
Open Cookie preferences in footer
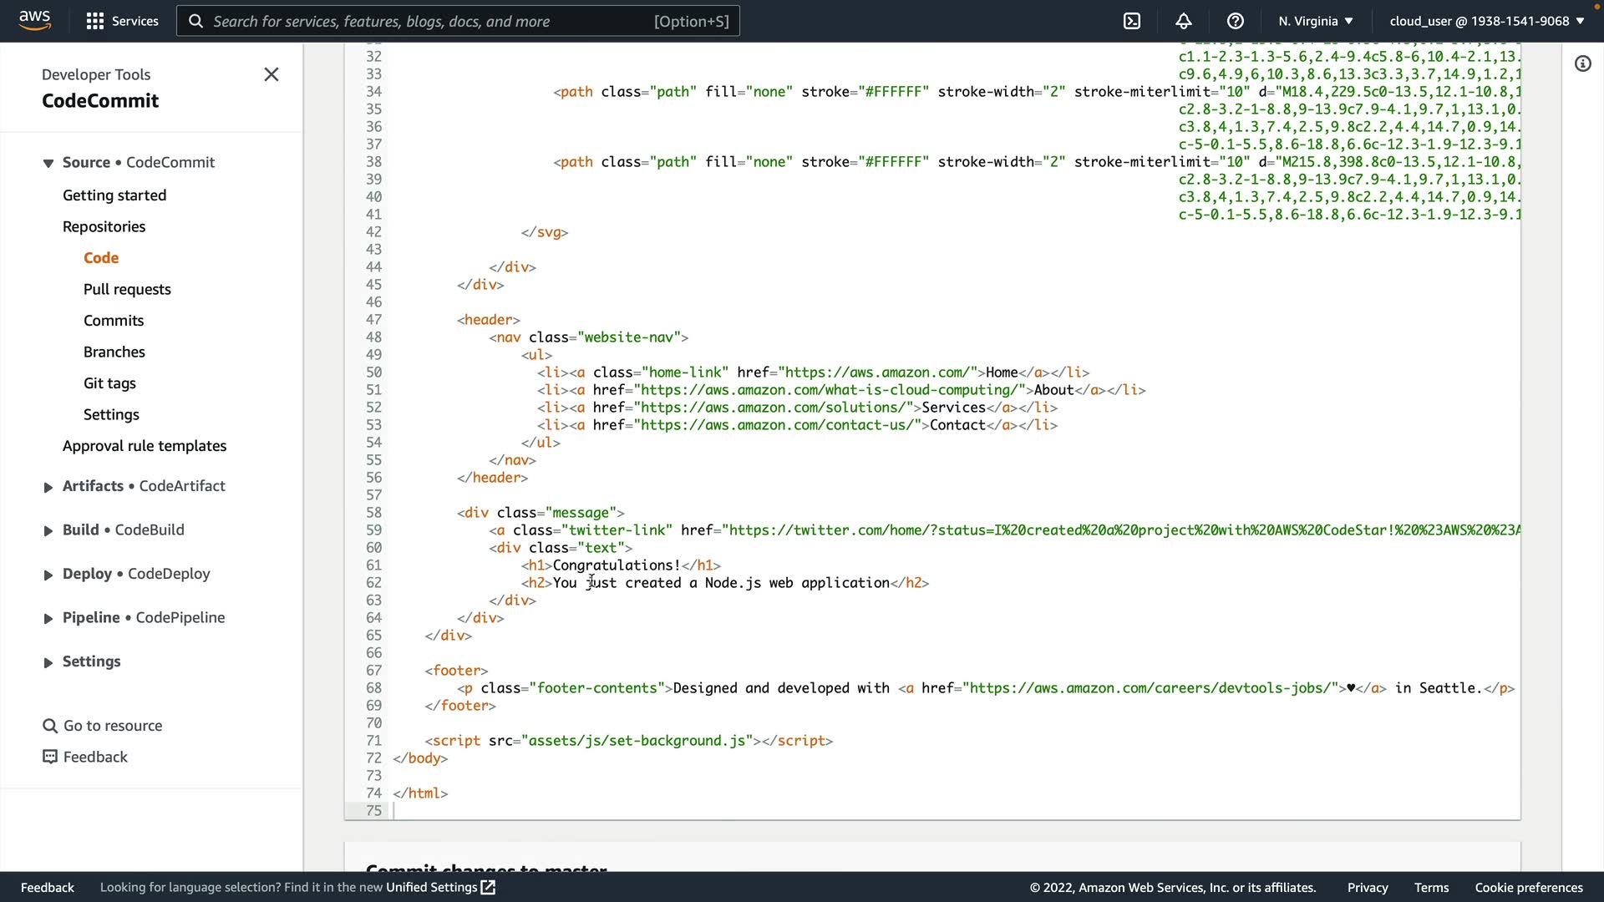(1528, 887)
